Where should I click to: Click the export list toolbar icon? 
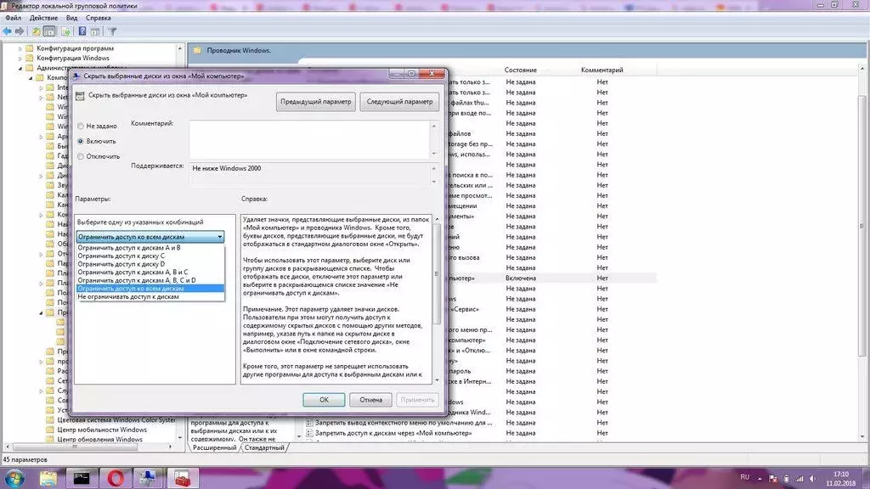coord(65,31)
